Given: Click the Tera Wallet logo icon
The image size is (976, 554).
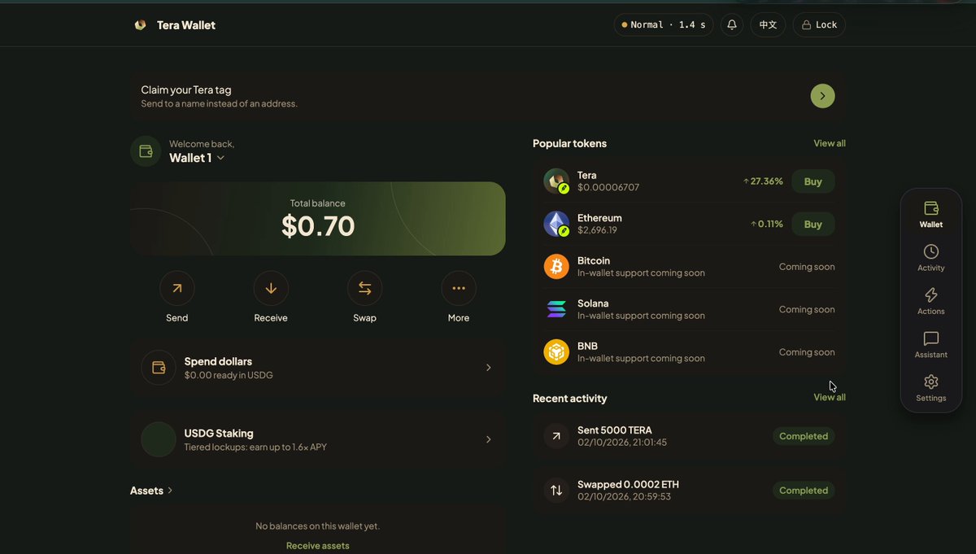Looking at the screenshot, I should 140,25.
